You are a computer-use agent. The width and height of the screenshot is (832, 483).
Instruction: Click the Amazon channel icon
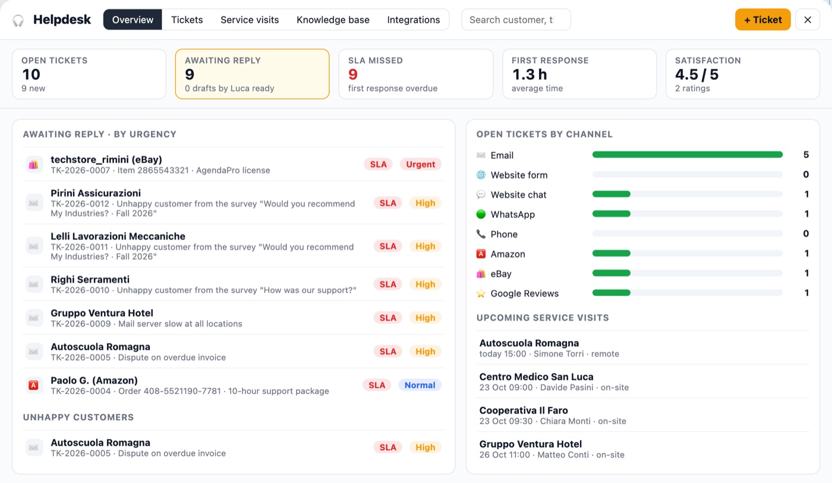coord(481,254)
